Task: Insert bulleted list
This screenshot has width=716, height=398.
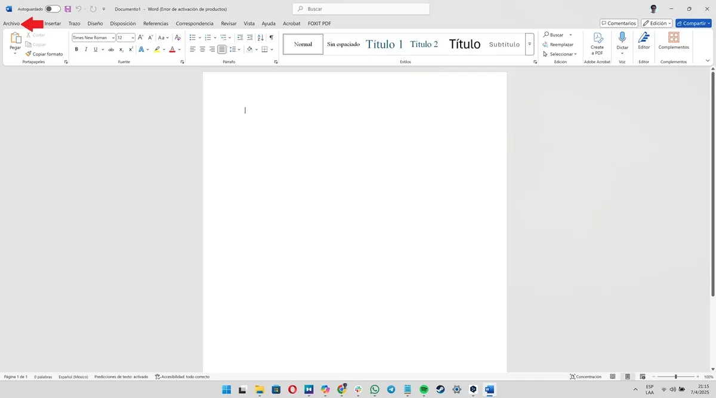Action: [193, 38]
